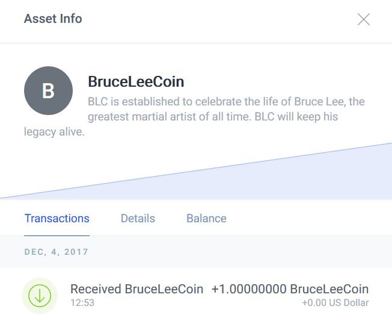Click the +0.00 US Dollar value

(335, 303)
